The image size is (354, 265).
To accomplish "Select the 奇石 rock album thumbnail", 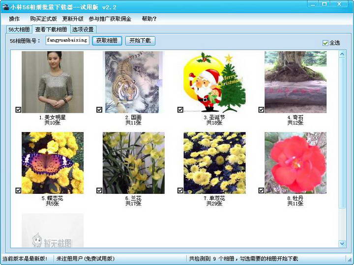I will pos(295,82).
